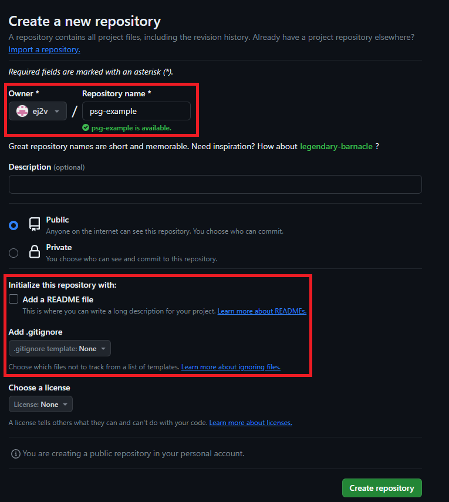Select the Private radio button
The height and width of the screenshot is (502, 449).
(13, 252)
